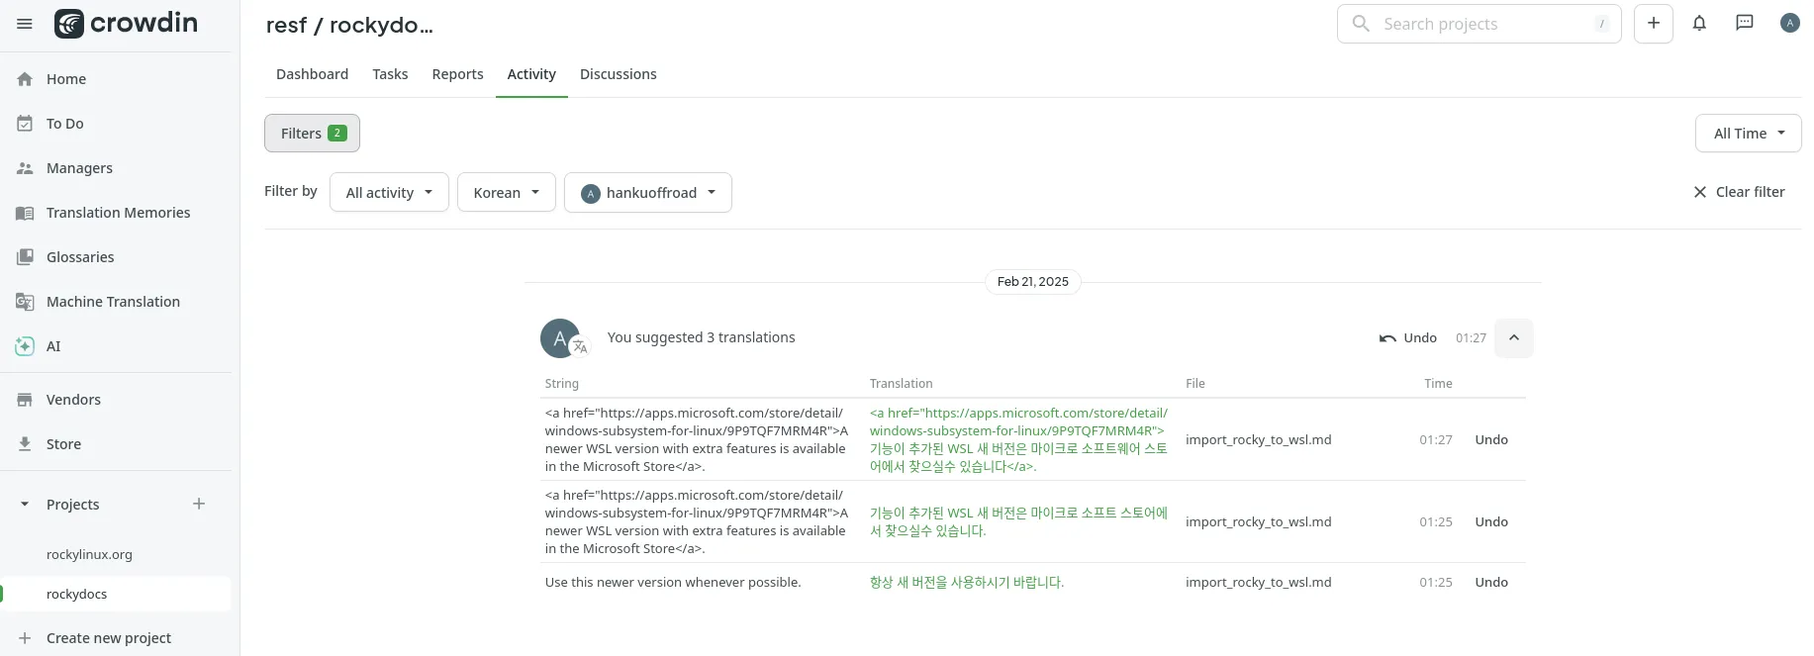Screen dimensions: 1814x656
Task: Collapse the Projects tree section
Action: [25, 505]
